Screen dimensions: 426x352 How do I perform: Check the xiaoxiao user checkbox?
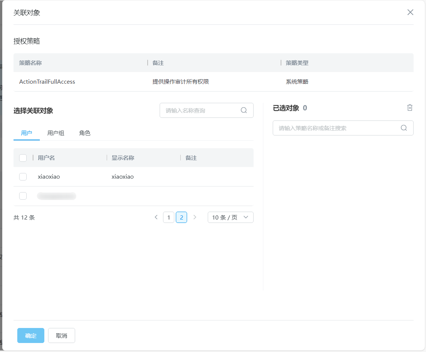[23, 177]
